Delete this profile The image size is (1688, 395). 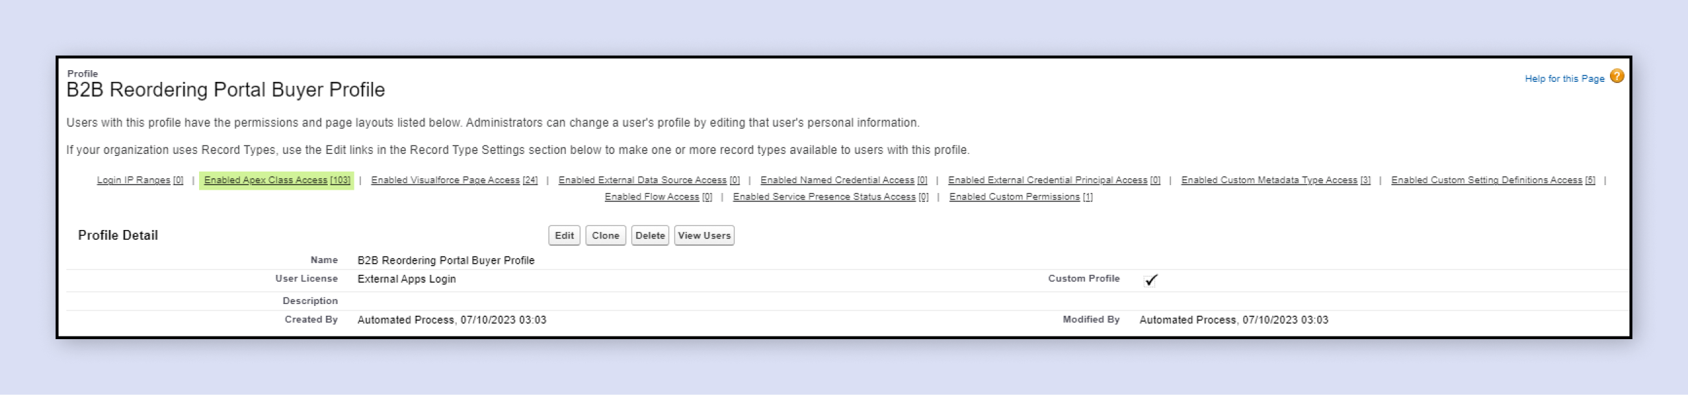(650, 235)
